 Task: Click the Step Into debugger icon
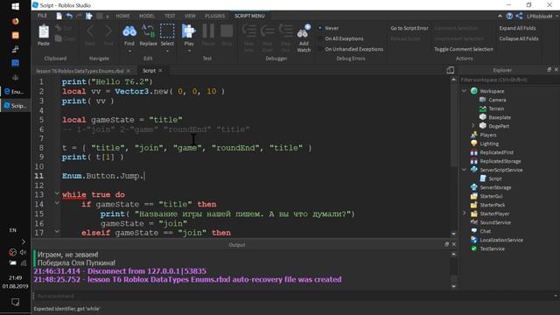[248, 31]
